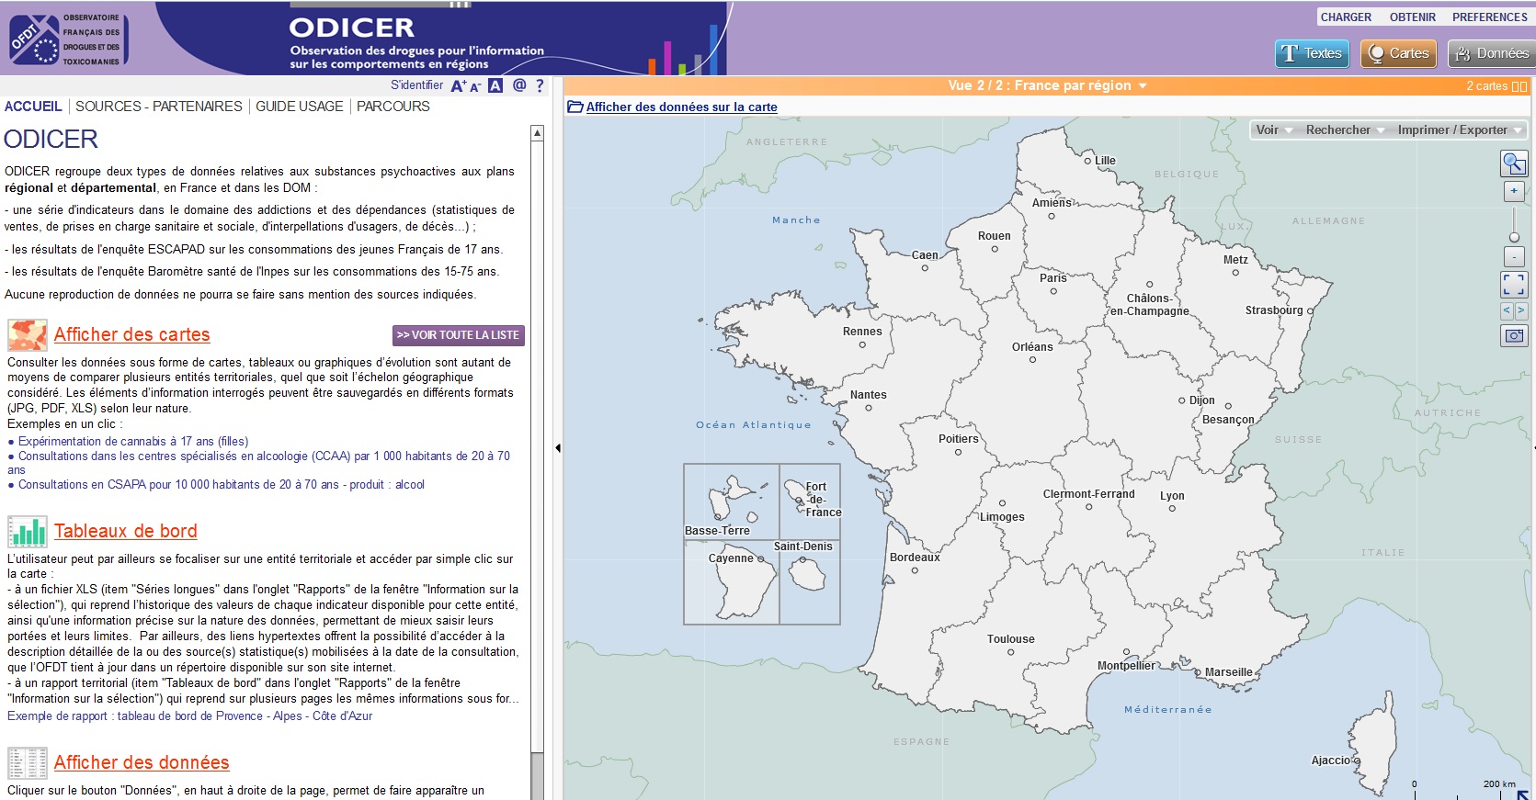This screenshot has height=800, width=1536.
Task: Collapse left panel with divider arrow
Action: click(558, 448)
